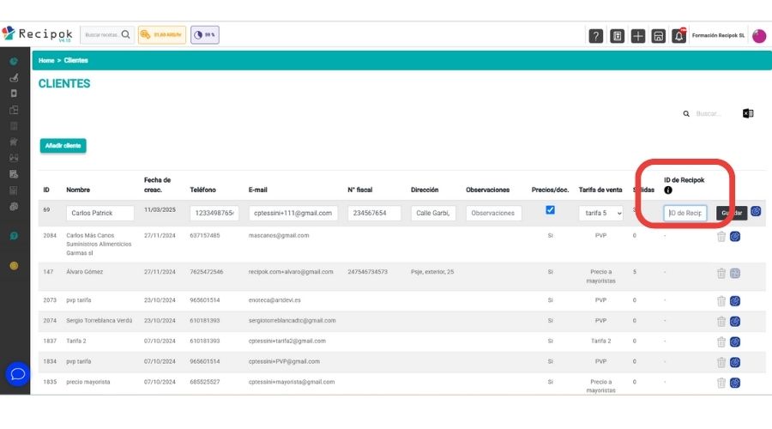Viewport: 772px width, 429px height.
Task: Delete client Tarifa 2
Action: tap(721, 341)
